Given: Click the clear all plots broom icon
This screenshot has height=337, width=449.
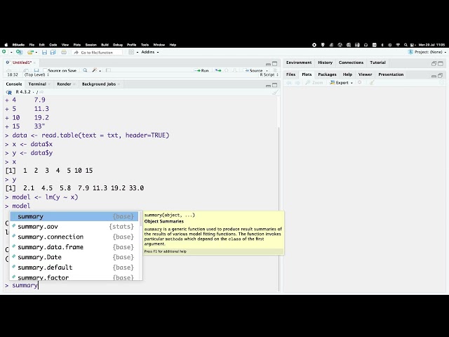Looking at the screenshot, I should click(372, 83).
